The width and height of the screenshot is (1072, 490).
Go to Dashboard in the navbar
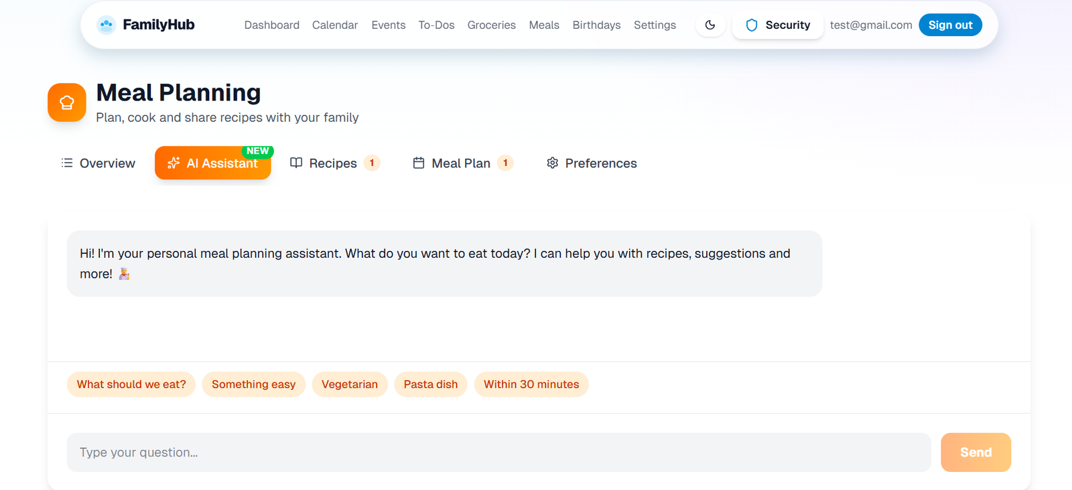tap(271, 25)
